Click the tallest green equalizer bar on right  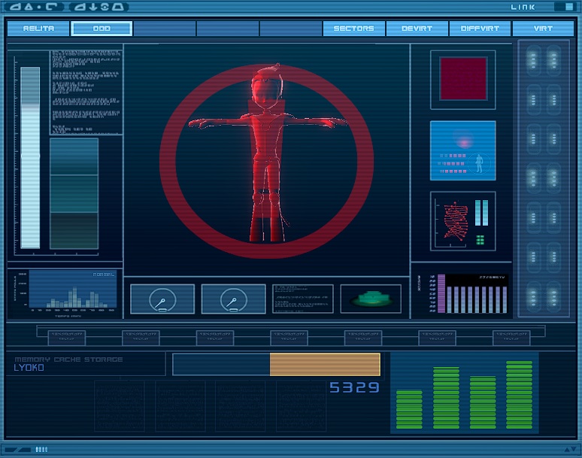(520, 395)
